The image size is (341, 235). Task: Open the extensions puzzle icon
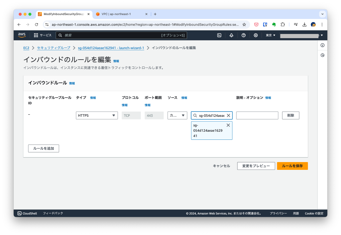point(282,25)
